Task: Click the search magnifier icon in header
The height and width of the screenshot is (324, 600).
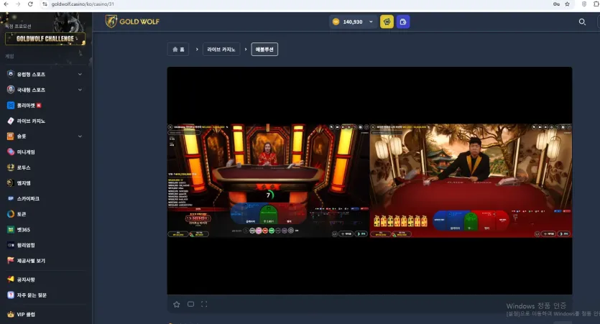Action: click(582, 22)
